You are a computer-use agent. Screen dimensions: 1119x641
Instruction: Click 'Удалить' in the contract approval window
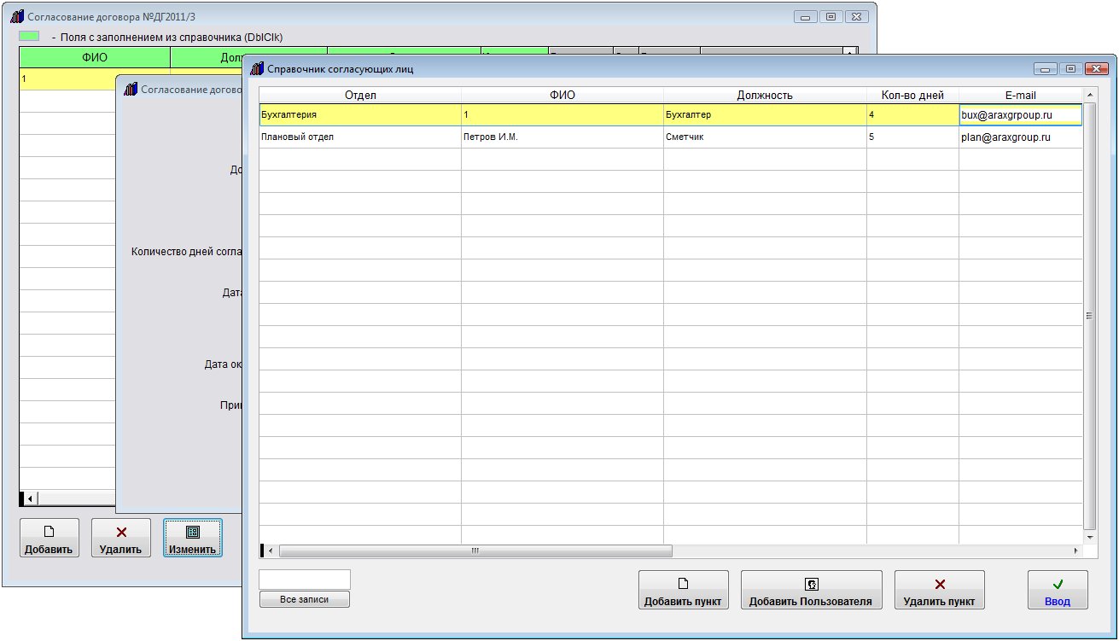[120, 538]
